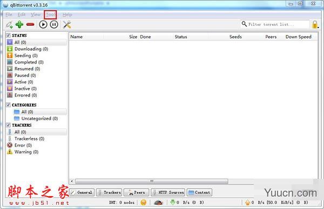The height and width of the screenshot is (209, 324).
Task: Click the pause toolbar button
Action: point(54,25)
